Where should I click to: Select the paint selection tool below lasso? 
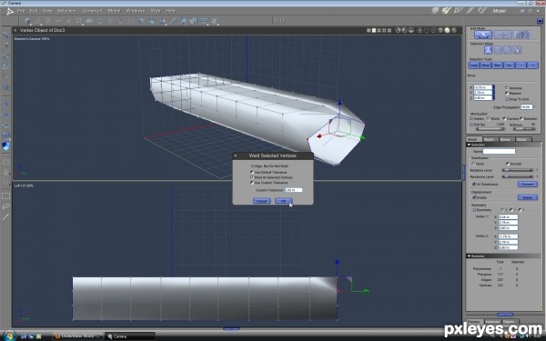tap(6, 217)
